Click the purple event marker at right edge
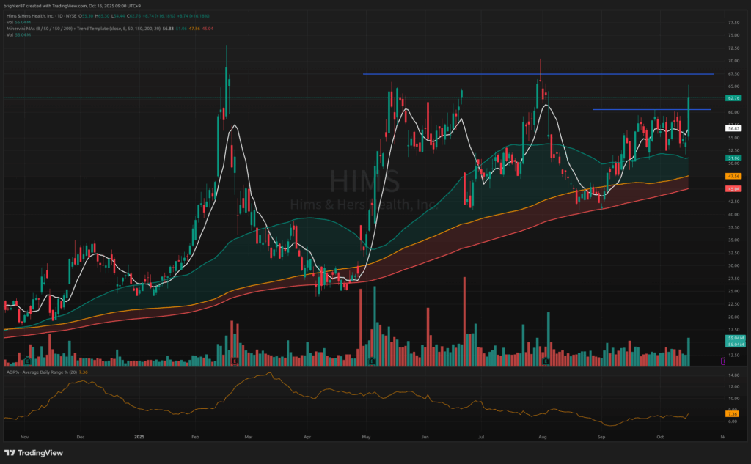The height and width of the screenshot is (464, 751). (723, 361)
